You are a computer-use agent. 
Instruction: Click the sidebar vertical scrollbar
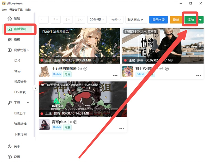[35, 75]
